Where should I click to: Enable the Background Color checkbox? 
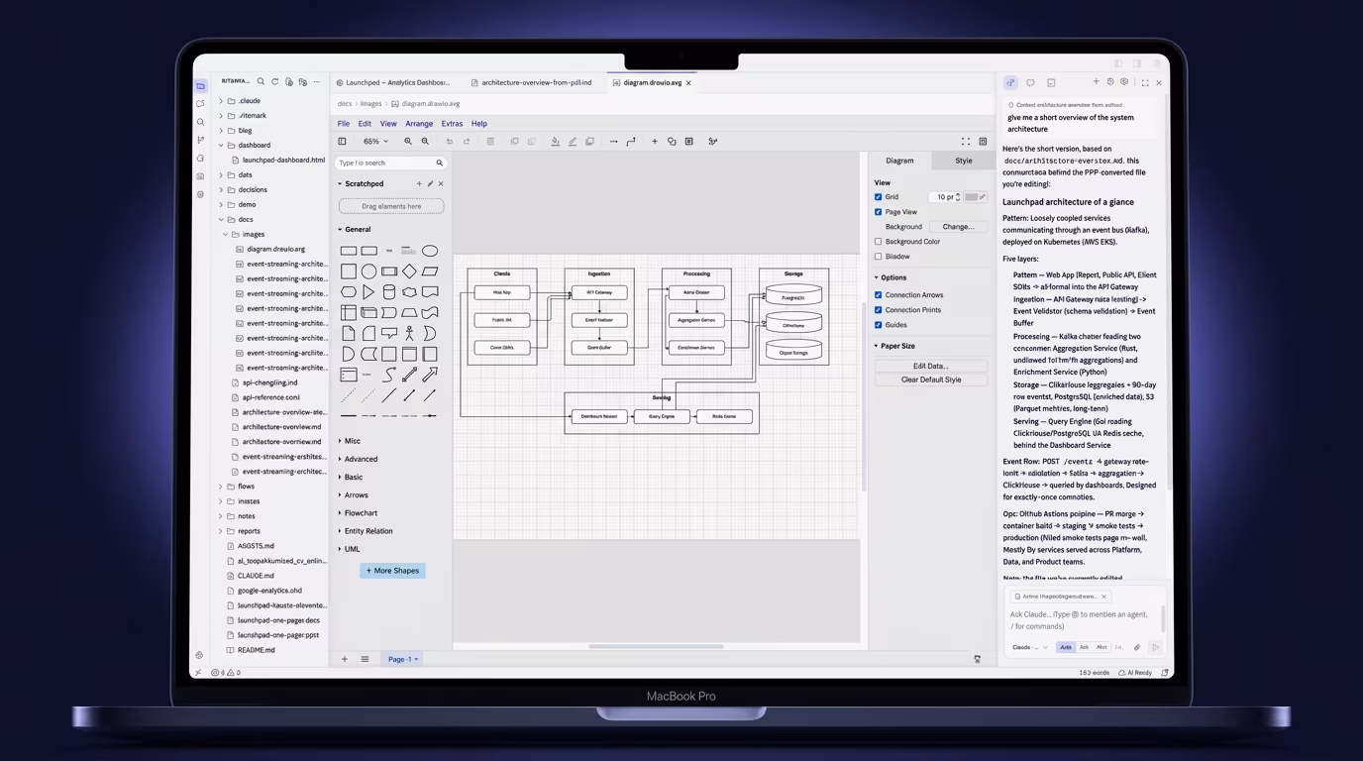tap(878, 242)
